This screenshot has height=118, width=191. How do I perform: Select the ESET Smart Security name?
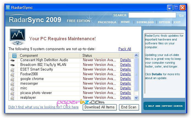(37, 69)
